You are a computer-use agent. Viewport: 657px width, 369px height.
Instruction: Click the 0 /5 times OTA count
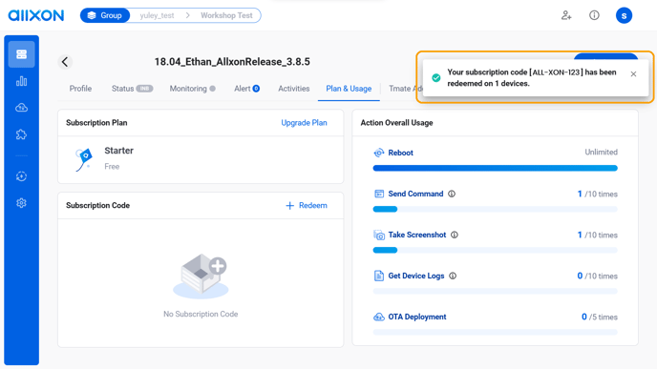(x=600, y=317)
